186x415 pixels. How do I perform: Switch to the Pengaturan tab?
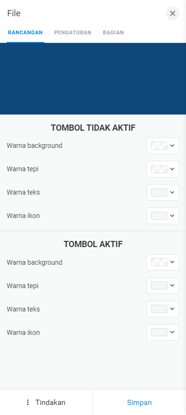(x=73, y=32)
